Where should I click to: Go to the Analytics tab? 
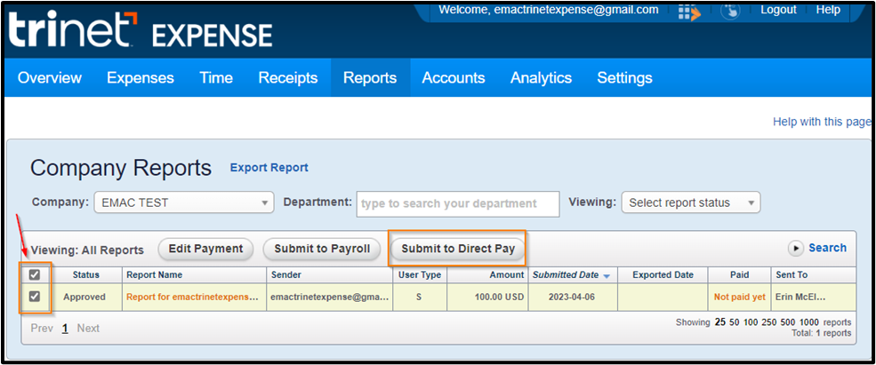click(x=541, y=77)
